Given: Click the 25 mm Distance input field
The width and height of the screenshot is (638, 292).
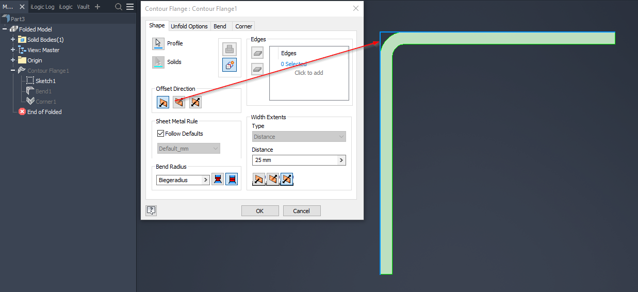Looking at the screenshot, I should (295, 160).
